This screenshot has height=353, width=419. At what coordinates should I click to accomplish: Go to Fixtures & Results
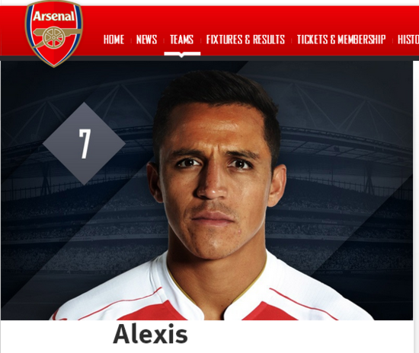[x=245, y=40]
